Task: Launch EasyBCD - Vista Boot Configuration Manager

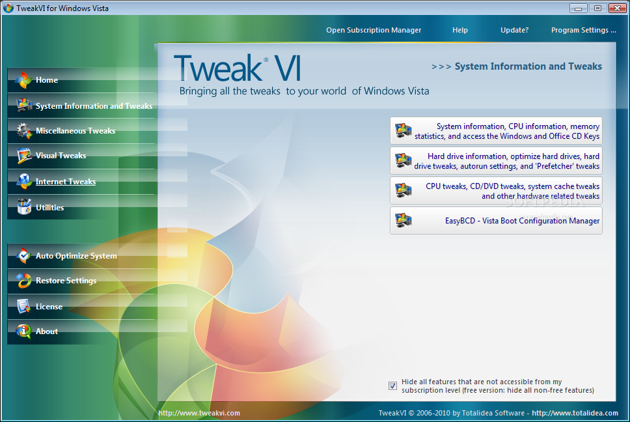Action: point(496,220)
